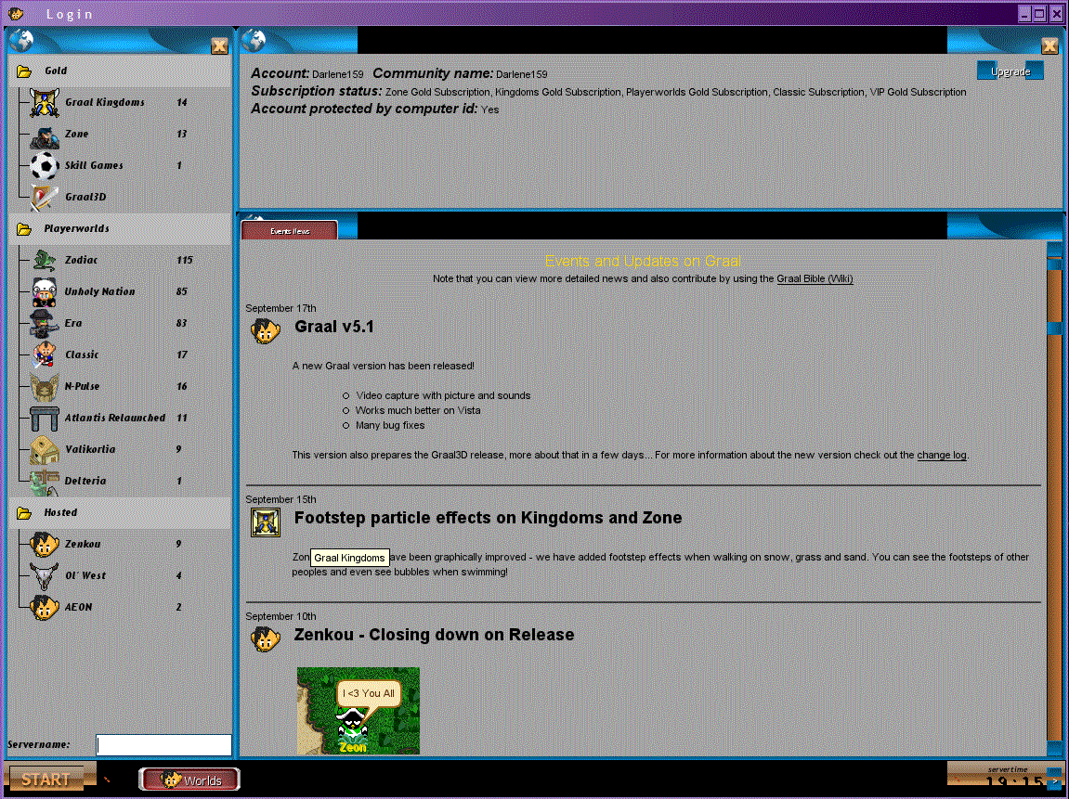Switch to the Events News tab
The image size is (1069, 799).
pos(289,230)
